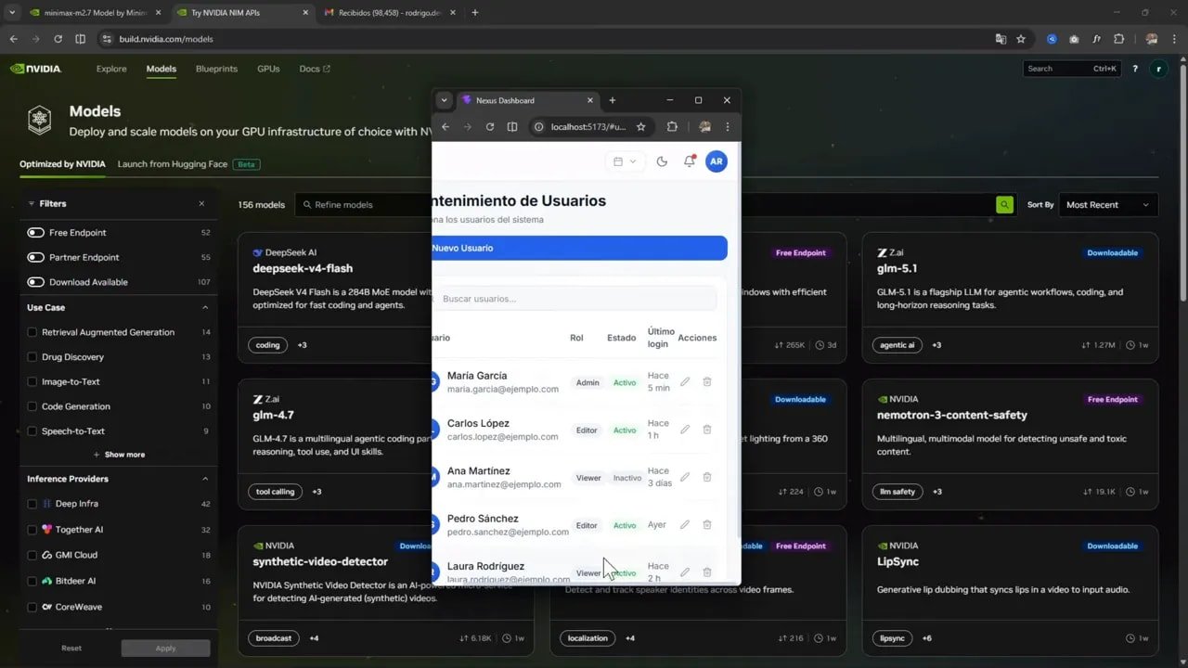Screen dimensions: 1188x668
Task: Toggle dark mode moon icon in Nexus Dashboard
Action: click(662, 161)
